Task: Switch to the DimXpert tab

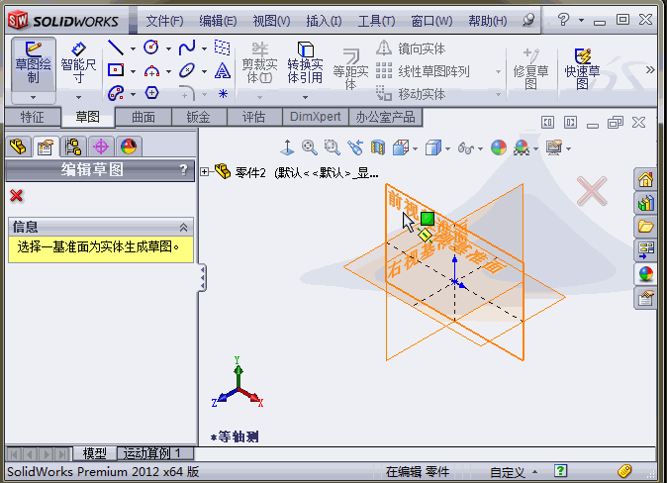Action: click(316, 117)
